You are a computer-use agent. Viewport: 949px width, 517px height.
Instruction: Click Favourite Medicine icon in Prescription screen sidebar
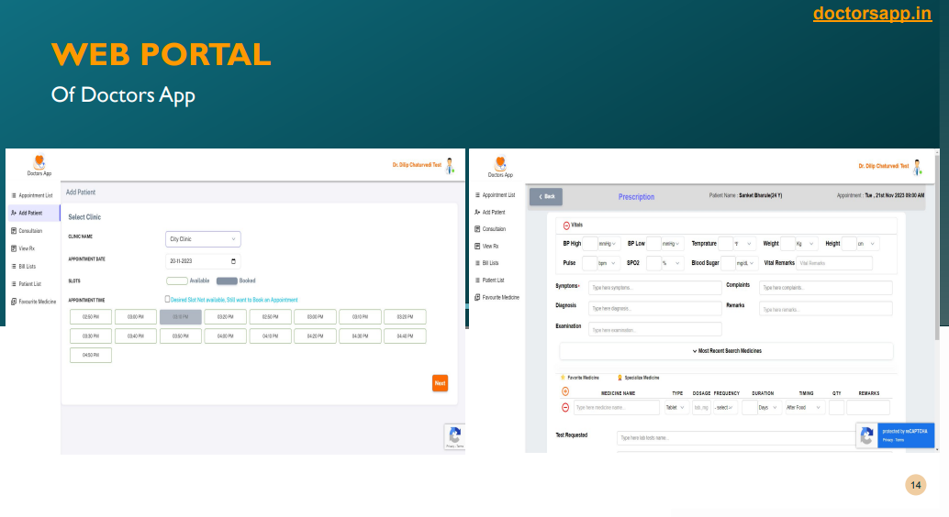click(477, 297)
